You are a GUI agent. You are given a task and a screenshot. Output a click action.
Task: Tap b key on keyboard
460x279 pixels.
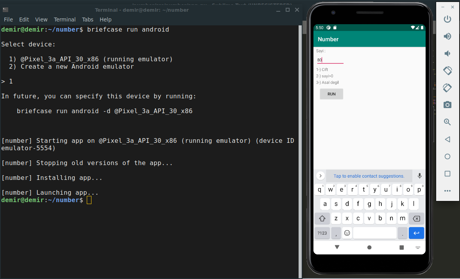[x=380, y=219]
